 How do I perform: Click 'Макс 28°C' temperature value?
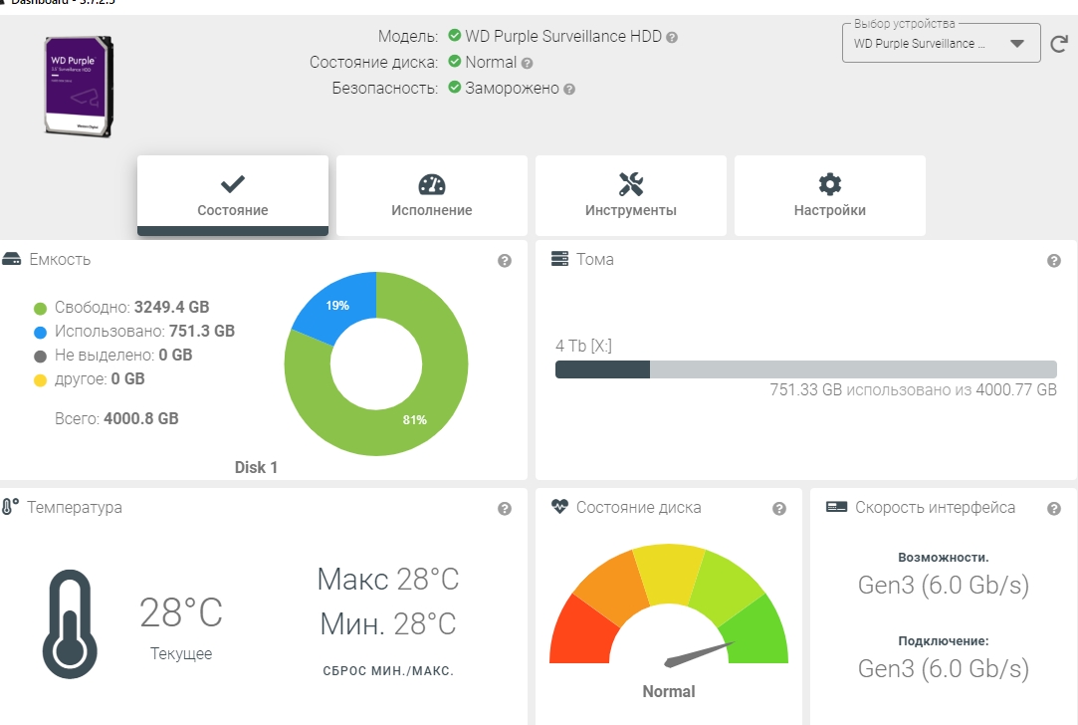[x=388, y=580]
